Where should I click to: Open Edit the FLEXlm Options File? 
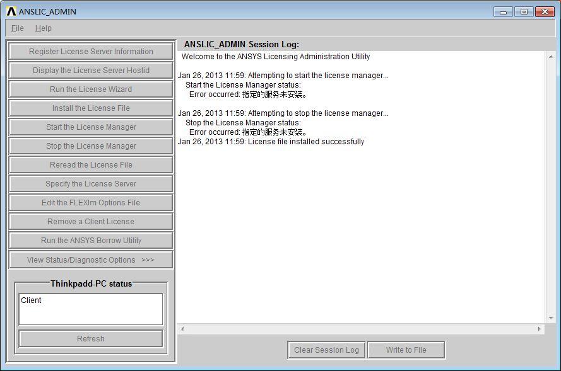pyautogui.click(x=91, y=203)
